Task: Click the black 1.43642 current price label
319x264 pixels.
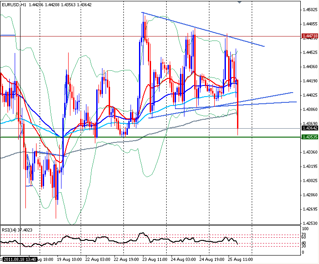Action: (x=310, y=128)
